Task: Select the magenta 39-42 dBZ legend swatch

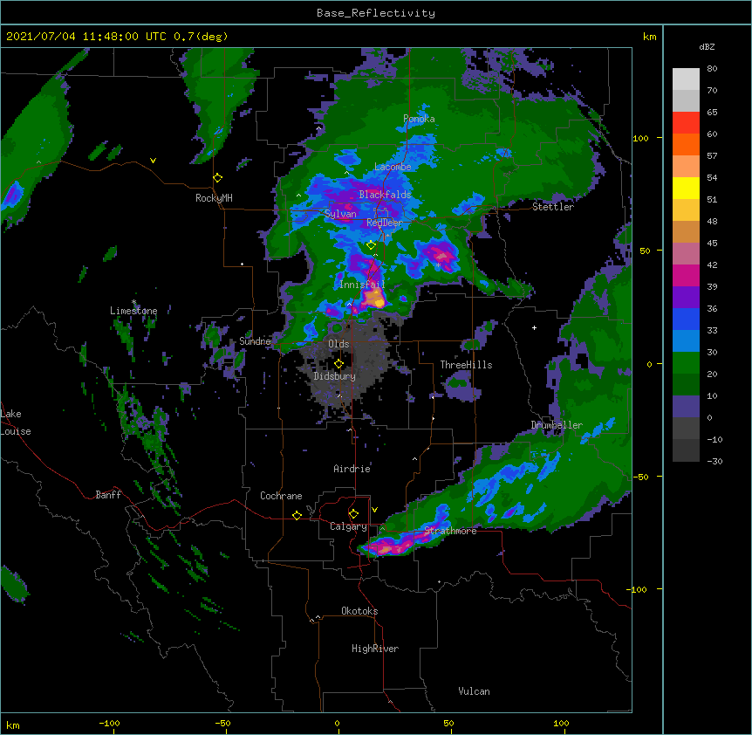Action: tap(686, 275)
